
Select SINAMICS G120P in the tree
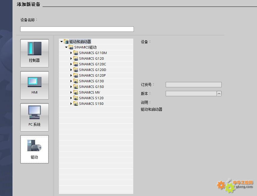click(93, 75)
